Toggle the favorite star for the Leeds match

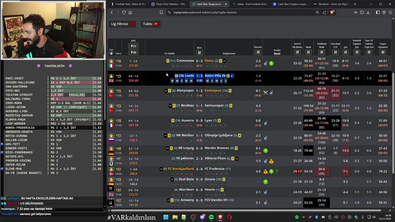(111, 76)
